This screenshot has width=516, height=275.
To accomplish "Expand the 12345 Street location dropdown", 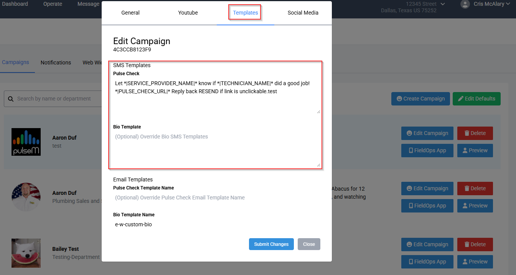I will coord(443,4).
